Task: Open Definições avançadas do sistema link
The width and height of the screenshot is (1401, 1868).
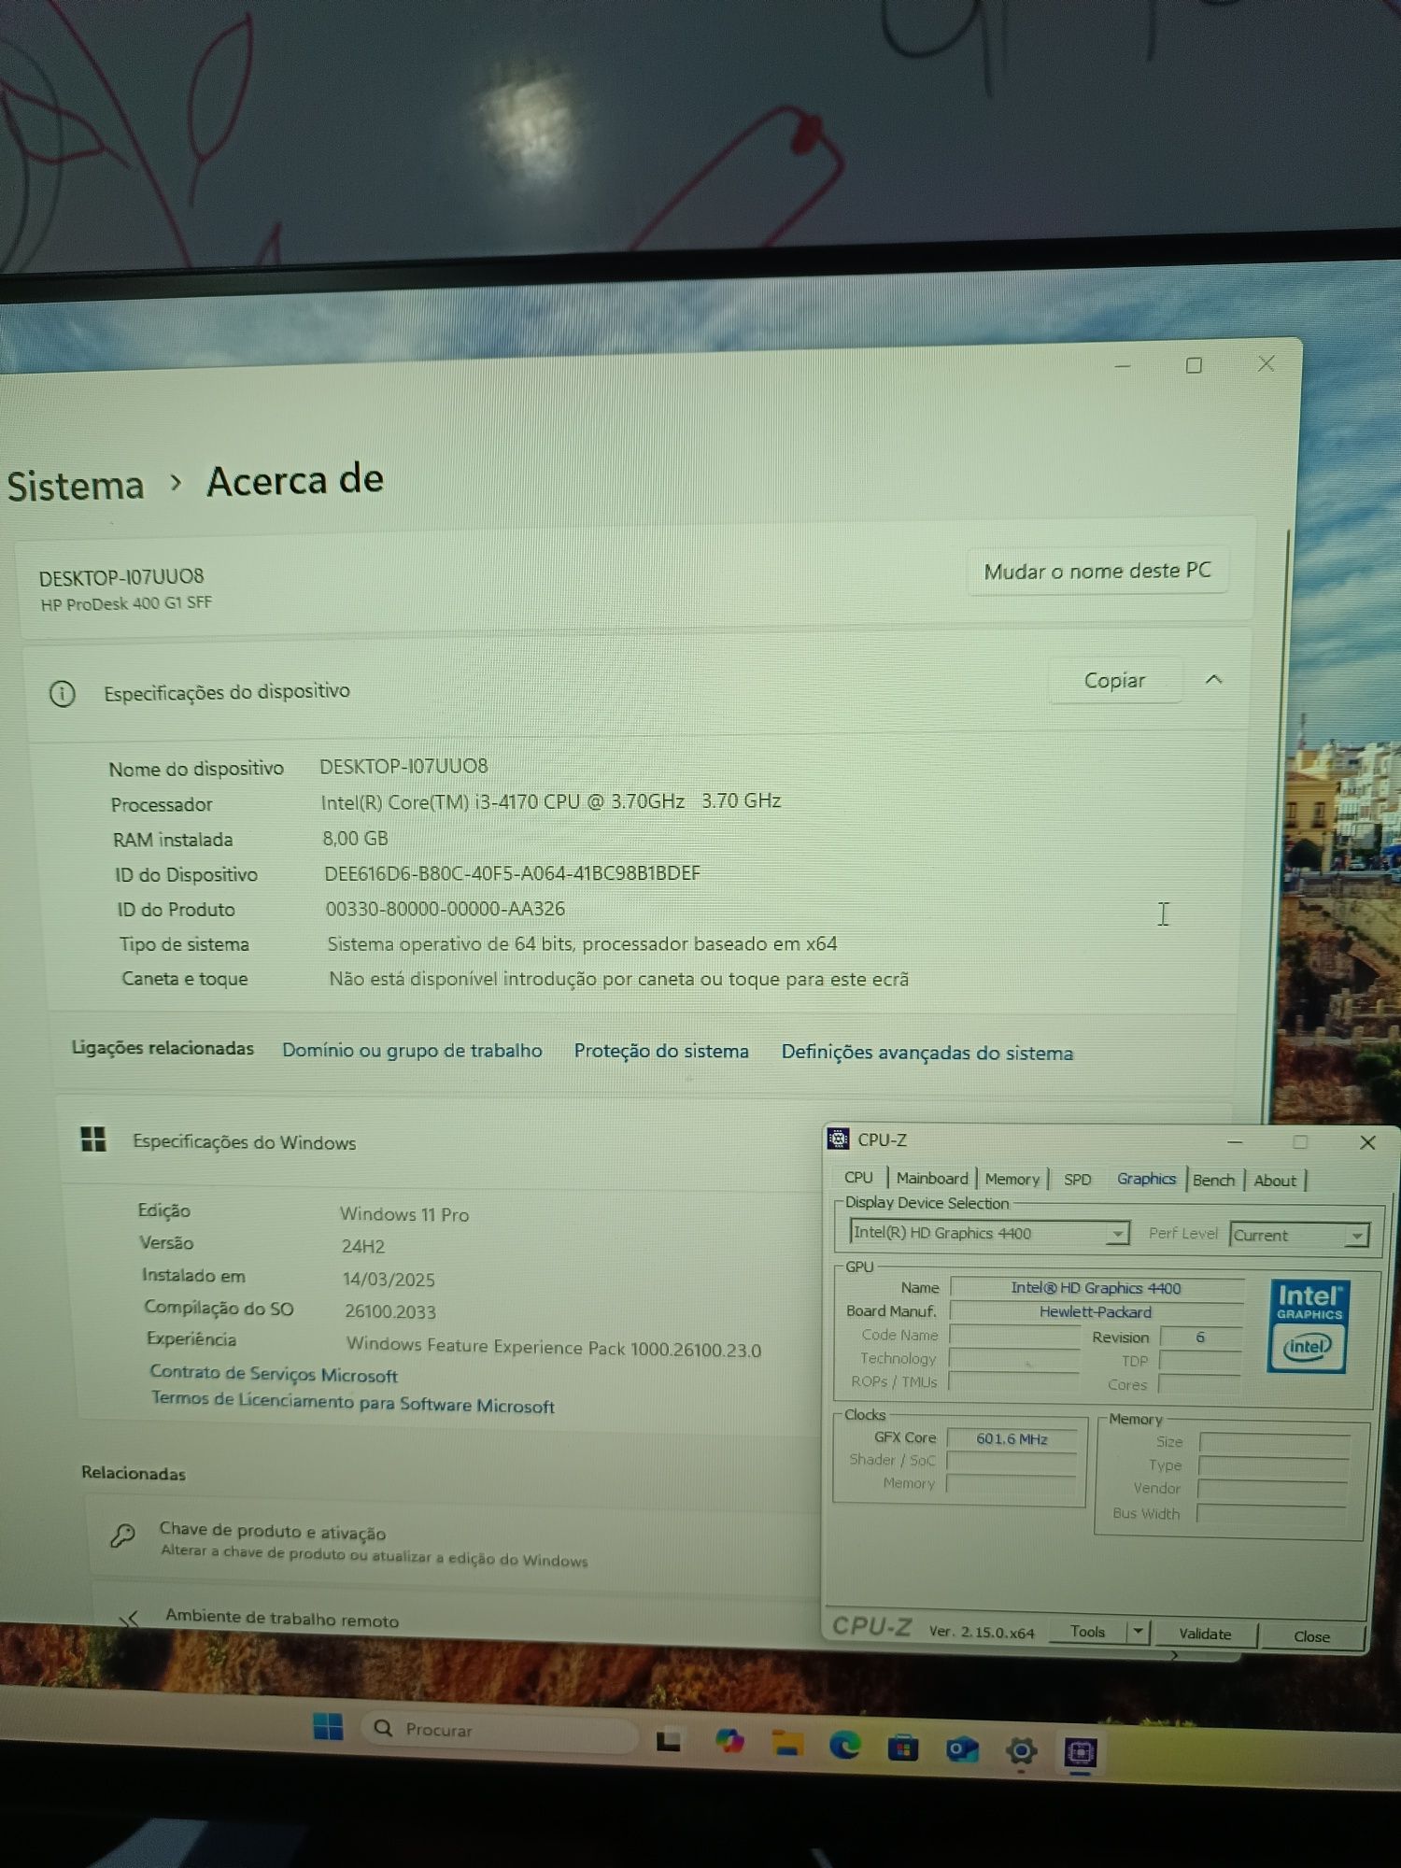Action: (927, 1053)
